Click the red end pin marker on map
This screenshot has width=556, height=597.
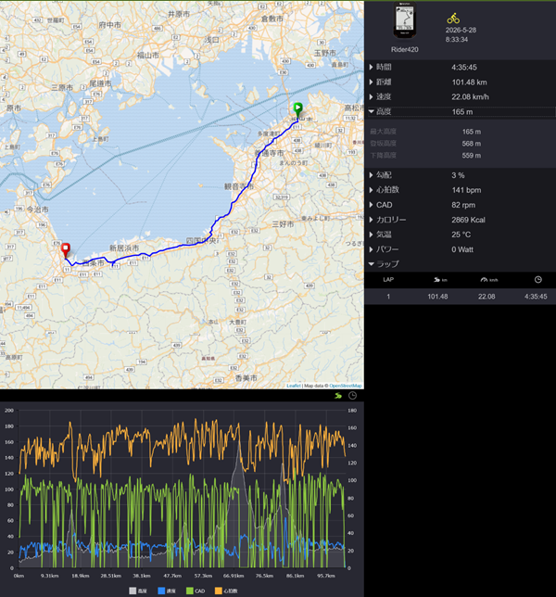pos(66,250)
